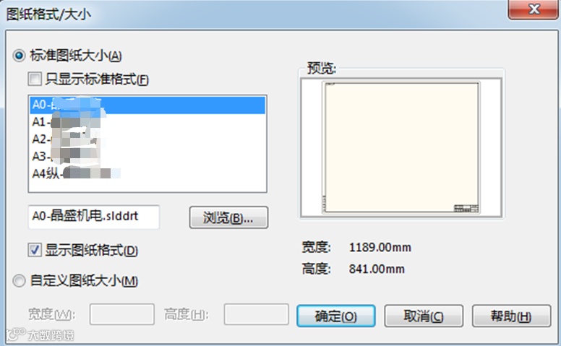The height and width of the screenshot is (346, 561).
Task: Click the 宽度(W) custom width input box
Action: [x=122, y=314]
